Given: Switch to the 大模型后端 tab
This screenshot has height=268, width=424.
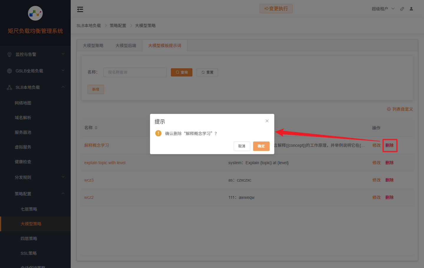Looking at the screenshot, I should click(x=125, y=45).
